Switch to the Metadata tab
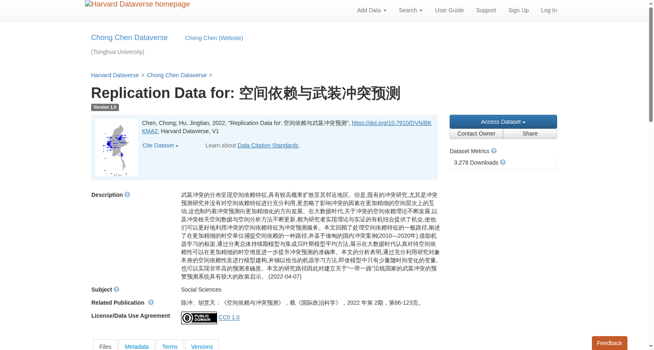 pyautogui.click(x=137, y=346)
